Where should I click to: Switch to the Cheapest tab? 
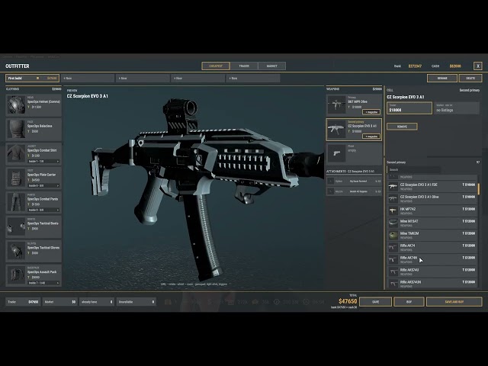point(216,66)
